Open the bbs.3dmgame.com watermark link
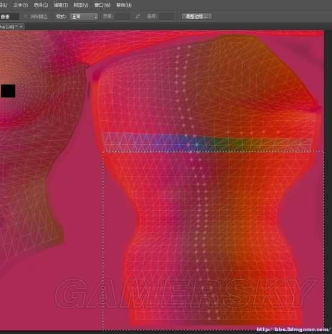This screenshot has width=332, height=334. coord(293,329)
